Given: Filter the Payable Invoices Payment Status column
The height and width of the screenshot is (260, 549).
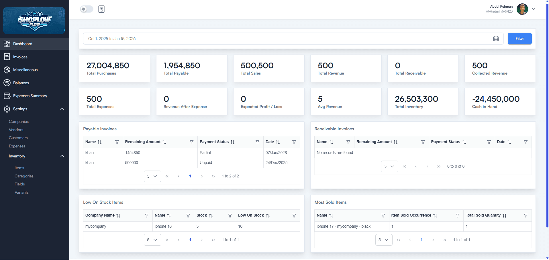Looking at the screenshot, I should pos(257,142).
